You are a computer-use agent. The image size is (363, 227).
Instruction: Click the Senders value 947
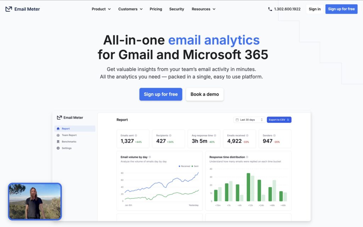(x=267, y=141)
